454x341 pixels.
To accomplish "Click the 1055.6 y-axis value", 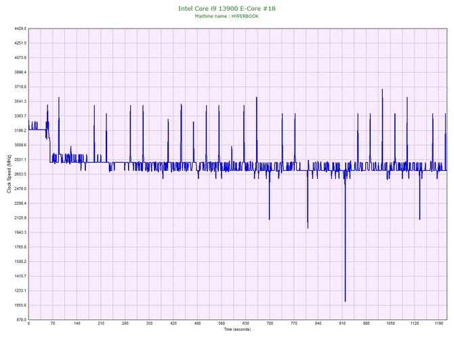I will [20, 305].
